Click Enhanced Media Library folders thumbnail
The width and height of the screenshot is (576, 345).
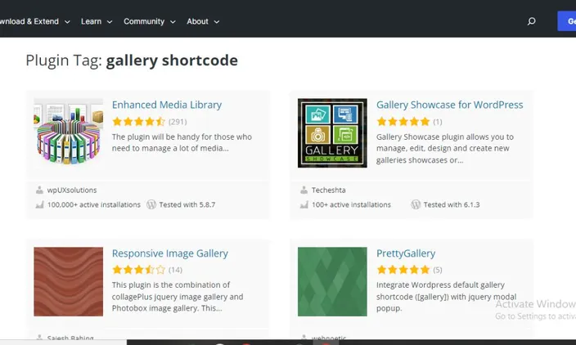point(69,132)
